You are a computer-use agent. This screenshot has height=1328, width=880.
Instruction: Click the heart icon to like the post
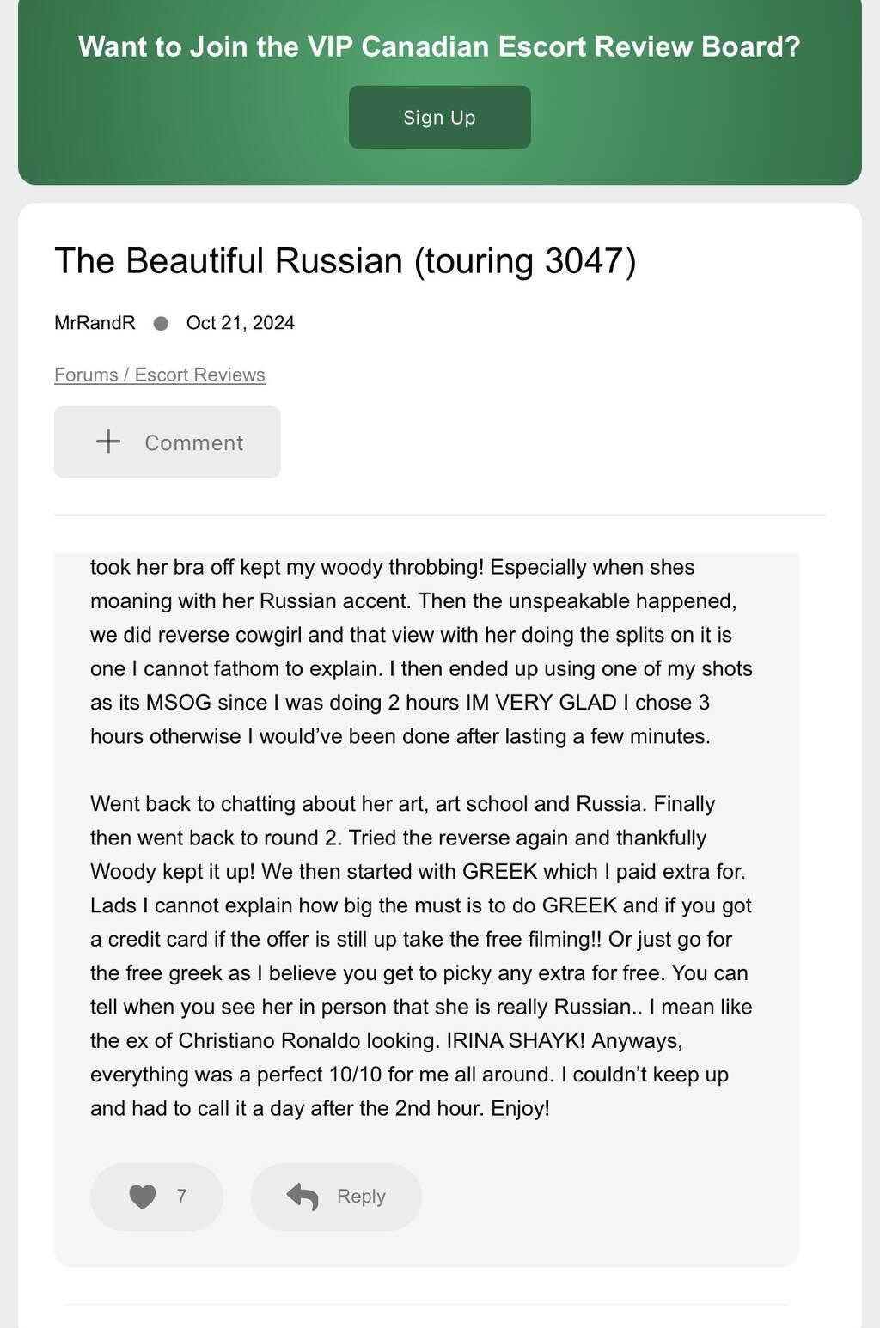point(143,1196)
